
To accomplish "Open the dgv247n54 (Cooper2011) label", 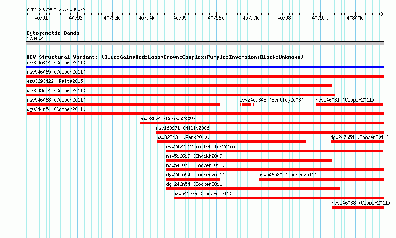I will (360, 137).
